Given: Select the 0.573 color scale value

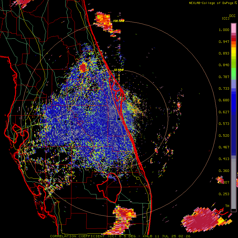Looking at the screenshot, I should pos(224,124).
